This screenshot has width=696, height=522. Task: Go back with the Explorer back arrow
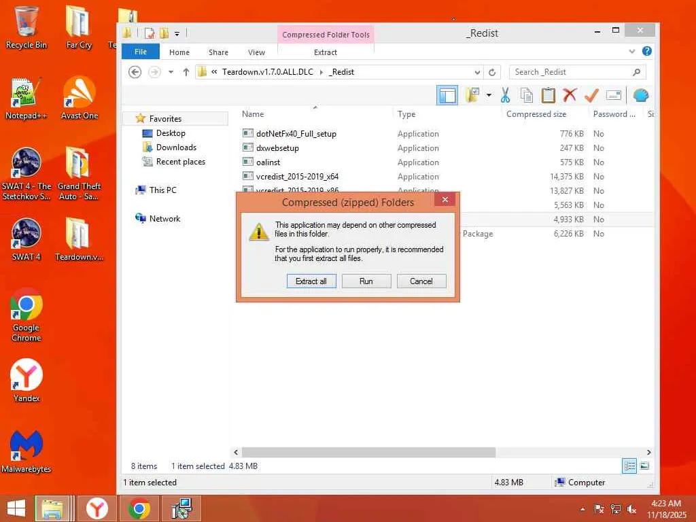click(x=135, y=72)
